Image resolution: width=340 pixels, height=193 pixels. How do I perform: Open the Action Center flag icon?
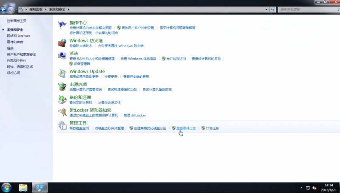pos(62,25)
